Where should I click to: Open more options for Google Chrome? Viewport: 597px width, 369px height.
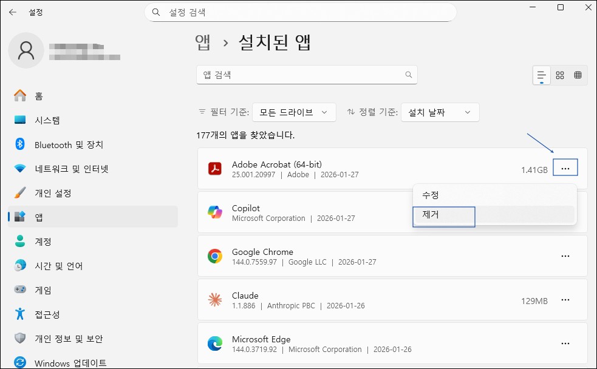pyautogui.click(x=565, y=256)
